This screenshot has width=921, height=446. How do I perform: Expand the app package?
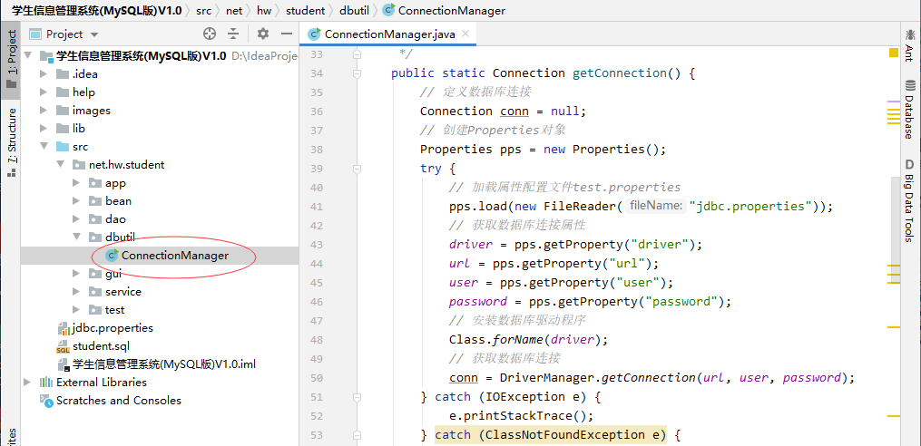(x=76, y=183)
